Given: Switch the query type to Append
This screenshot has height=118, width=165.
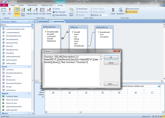Looking at the screenshot, I should coord(29,11).
